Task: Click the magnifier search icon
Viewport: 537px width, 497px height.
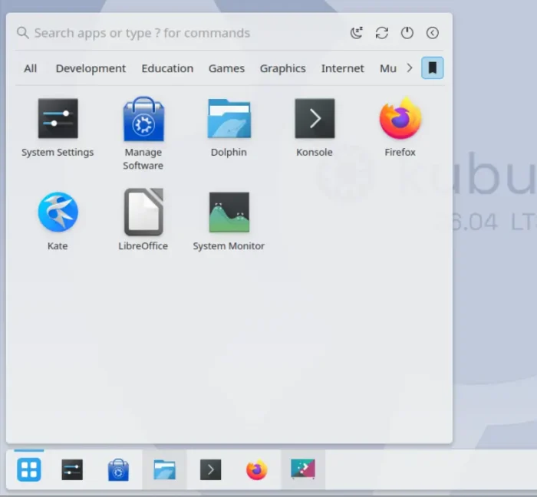Action: [x=22, y=33]
